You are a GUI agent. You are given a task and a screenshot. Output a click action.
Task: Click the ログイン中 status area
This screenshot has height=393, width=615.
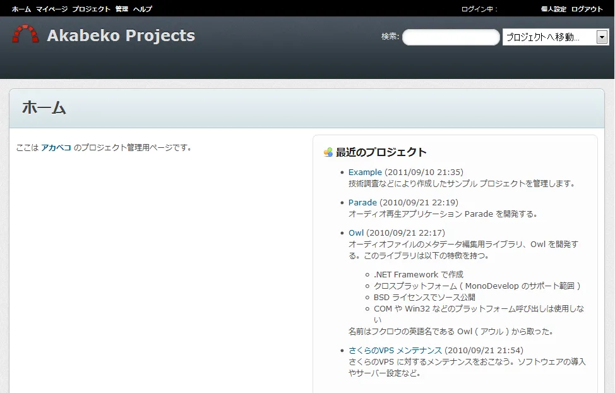tap(479, 9)
